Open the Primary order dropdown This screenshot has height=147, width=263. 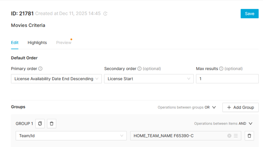(57, 79)
